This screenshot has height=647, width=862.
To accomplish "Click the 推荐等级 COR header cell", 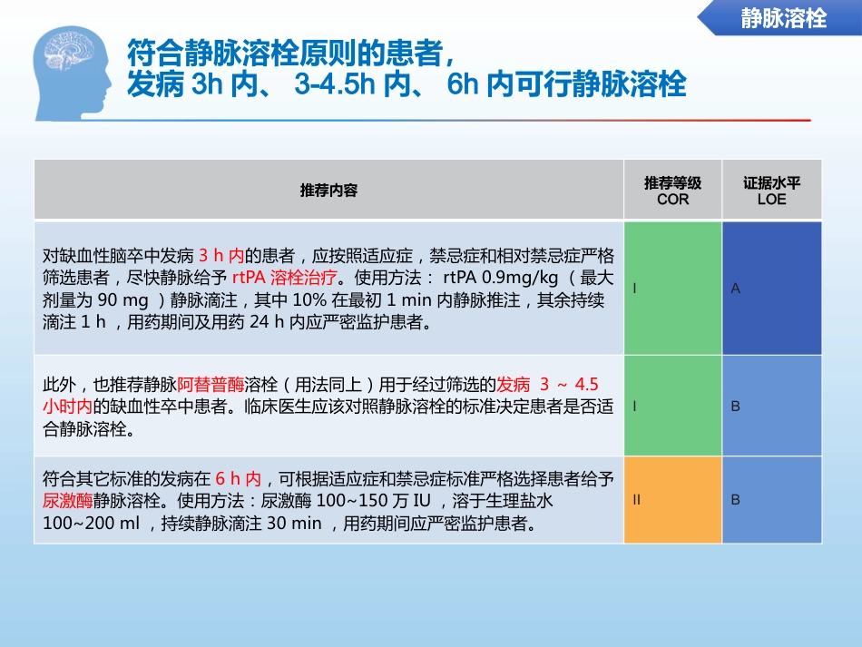I will point(673,191).
